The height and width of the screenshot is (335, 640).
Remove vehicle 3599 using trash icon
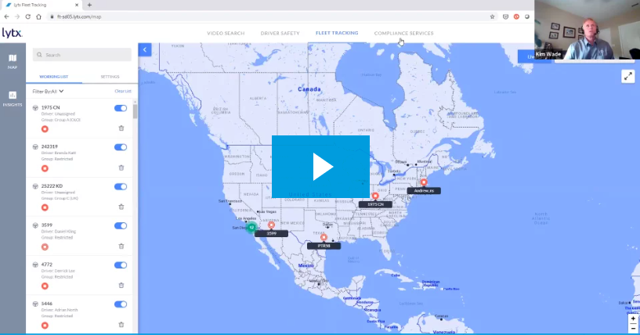(121, 246)
